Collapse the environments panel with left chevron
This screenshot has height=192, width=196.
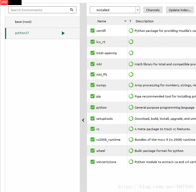coord(83,120)
